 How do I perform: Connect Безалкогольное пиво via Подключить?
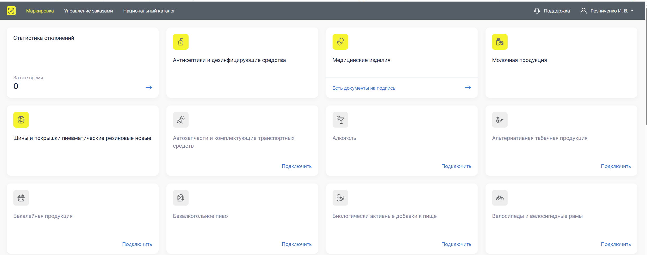tap(297, 244)
